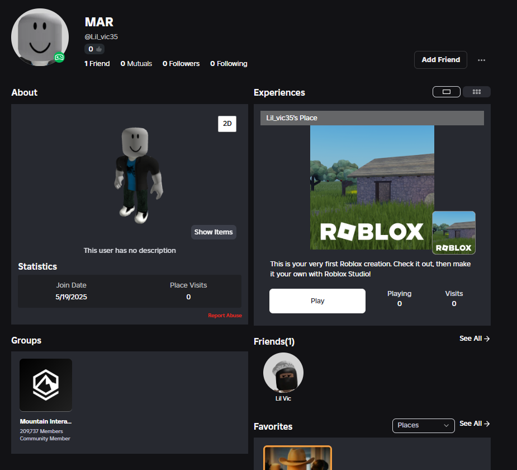Viewport: 517px width, 470px height.
Task: Play Lil_vic35's Place experience
Action: [317, 301]
